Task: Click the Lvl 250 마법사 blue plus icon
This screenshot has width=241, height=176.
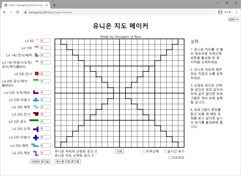Action: coord(36,137)
